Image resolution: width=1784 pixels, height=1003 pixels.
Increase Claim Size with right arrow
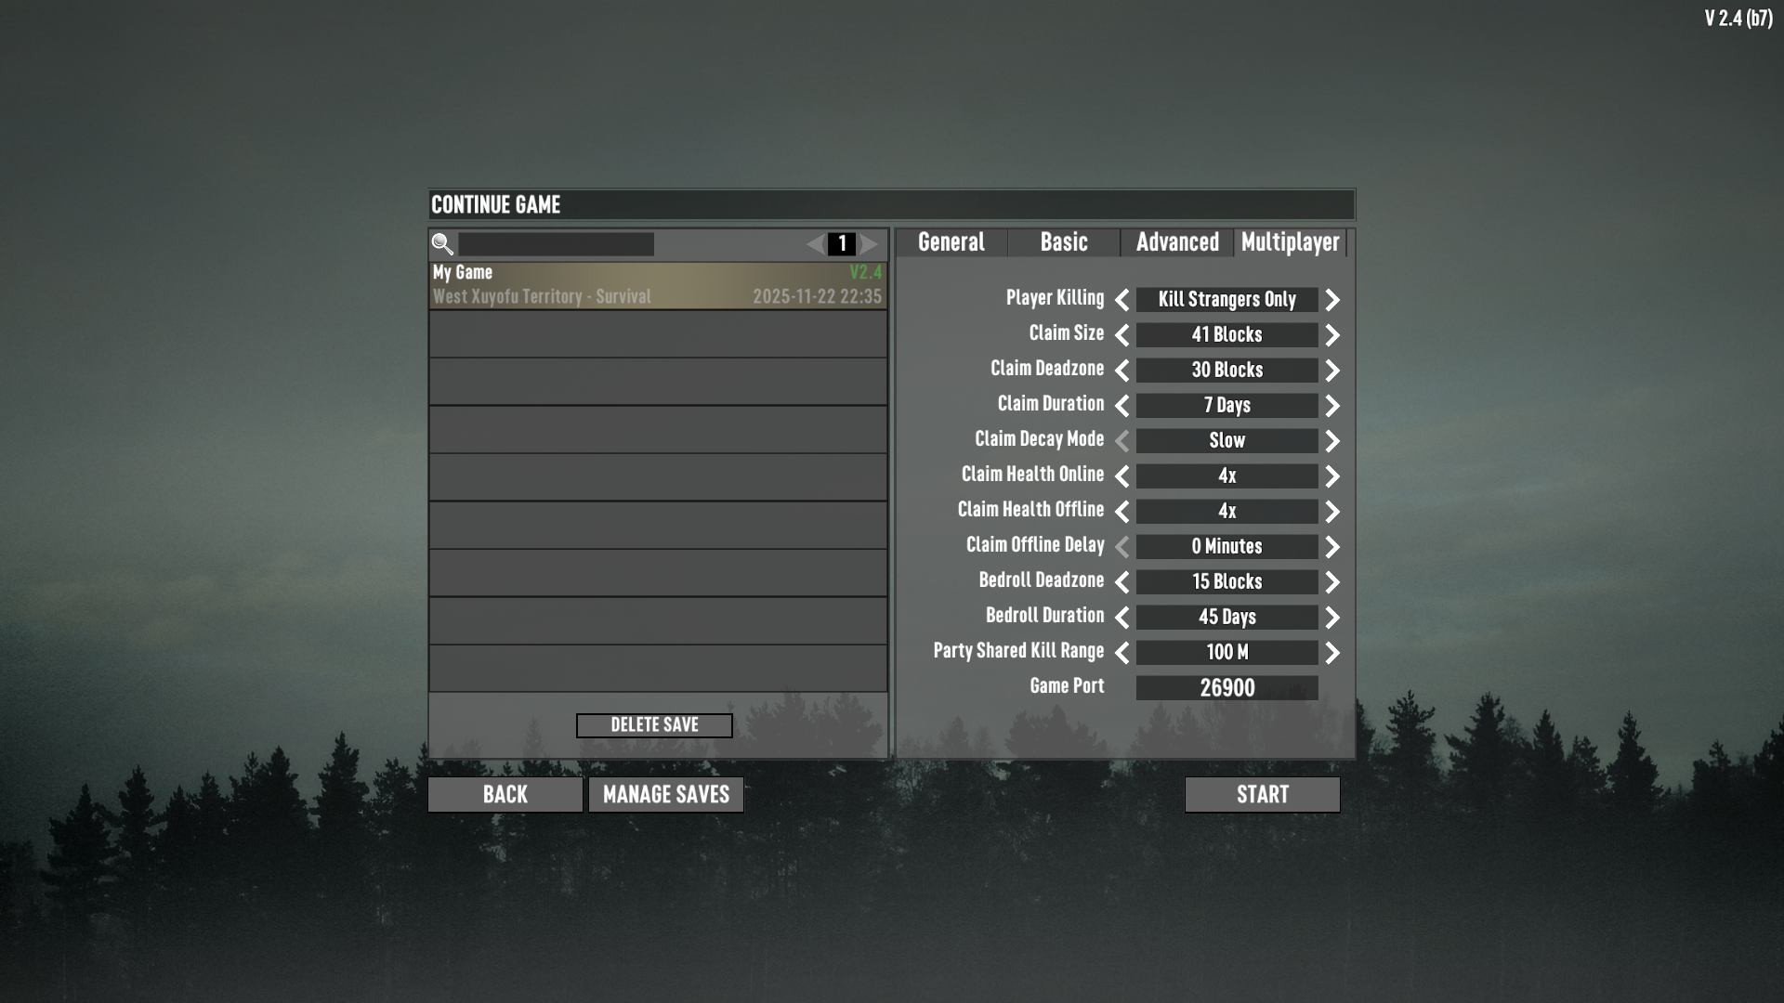click(1332, 335)
